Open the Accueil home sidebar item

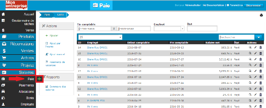coord(18,14)
